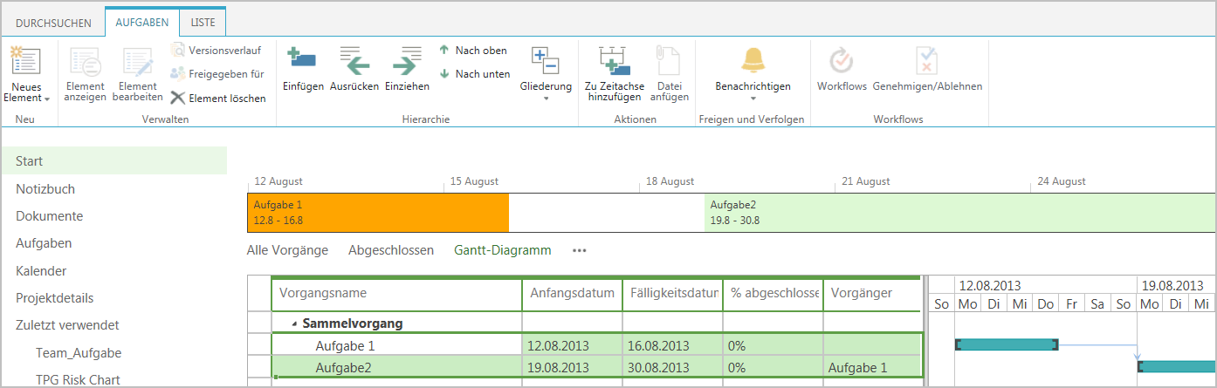
Task: Click the Aufgabe 1 Gantt bar
Action: click(x=1007, y=344)
